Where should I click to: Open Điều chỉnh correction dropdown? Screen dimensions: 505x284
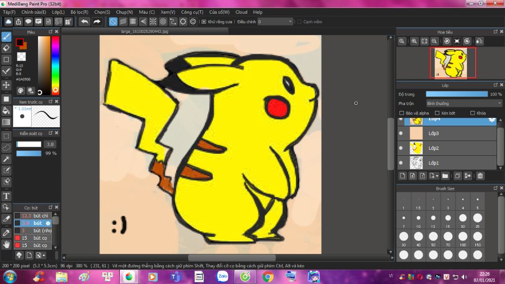pos(275,22)
